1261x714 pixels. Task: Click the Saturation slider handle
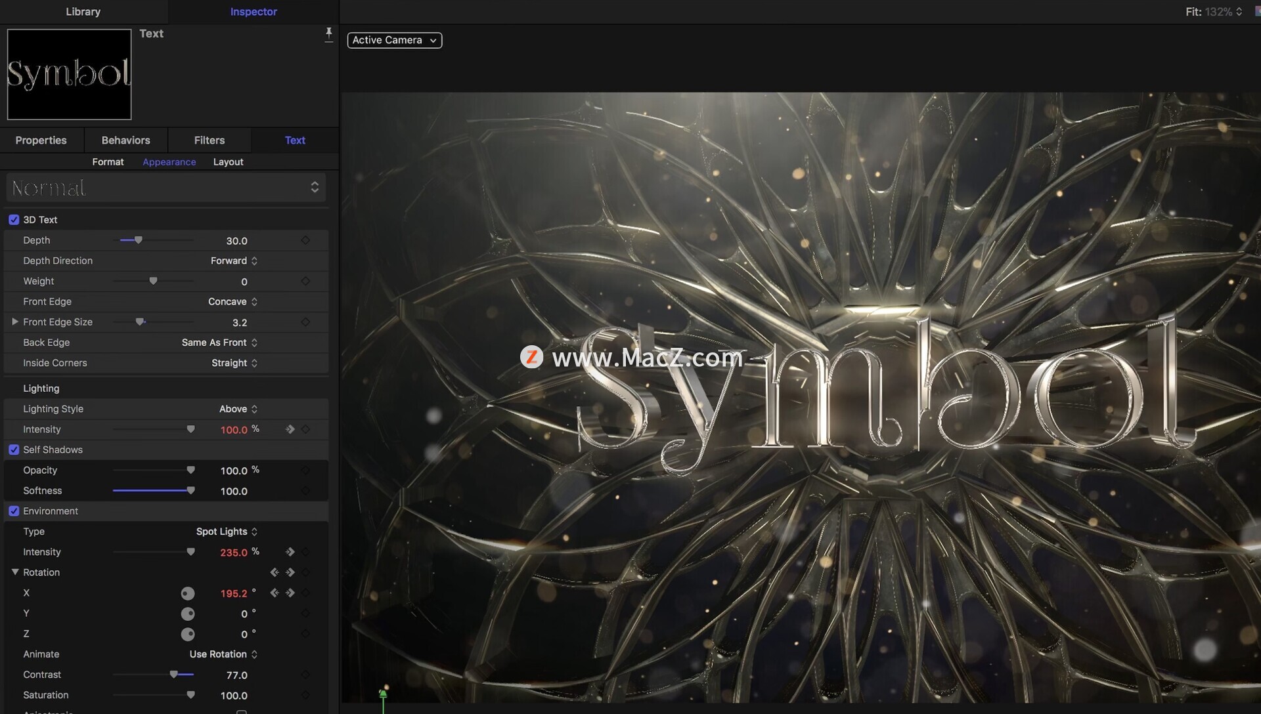tap(190, 695)
